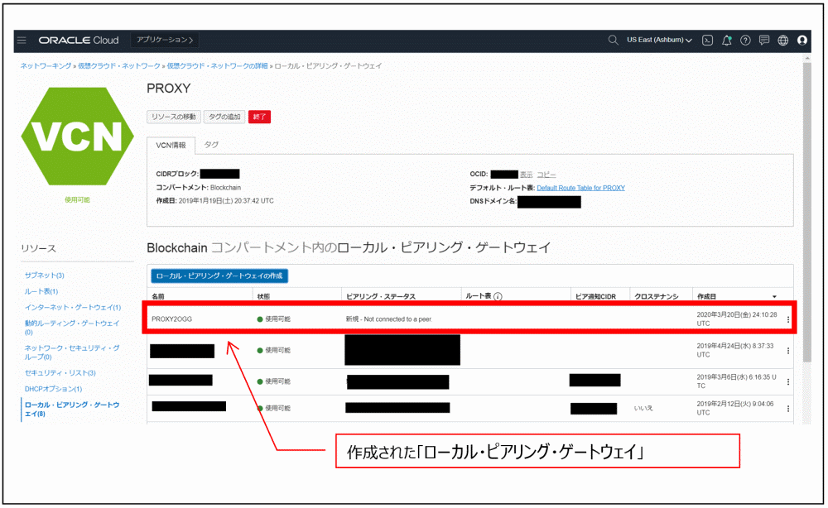828x508 pixels.
Task: Click the ピアリング・ステータス column header
Action: (x=380, y=296)
